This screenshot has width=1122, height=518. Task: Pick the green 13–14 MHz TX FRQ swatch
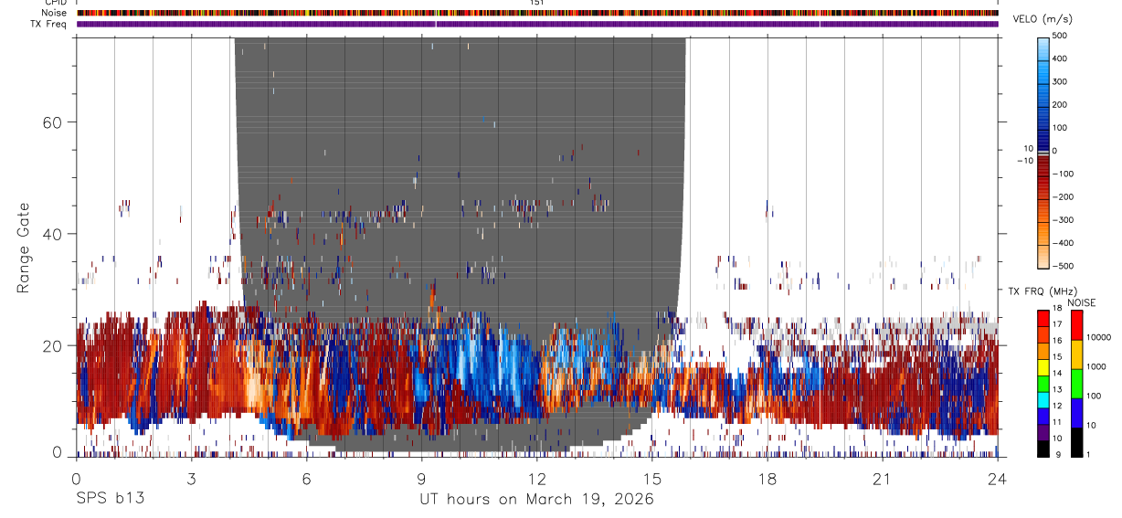1043,382
